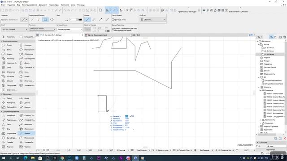287x161 pixels.
Task: Click the navigator vertical scrollbar
Action: pyautogui.click(x=286, y=84)
